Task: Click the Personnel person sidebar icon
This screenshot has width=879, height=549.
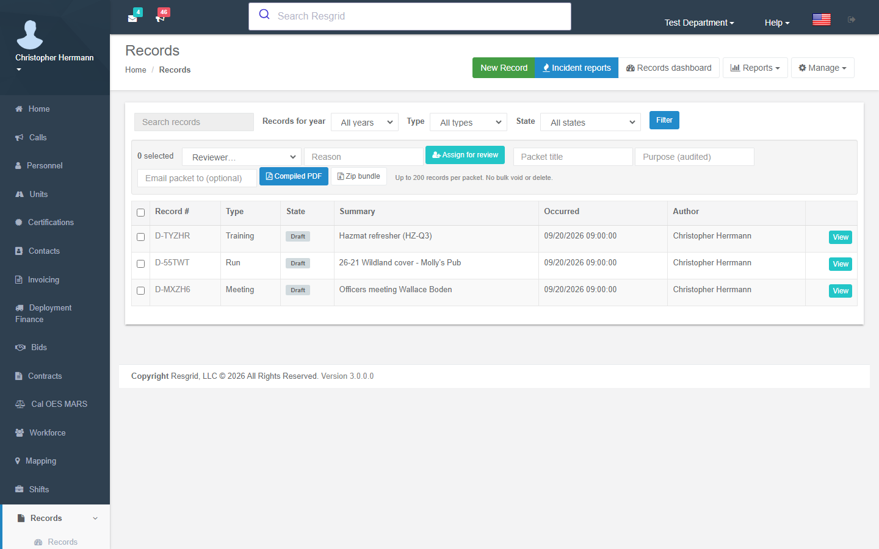Action: (x=18, y=165)
